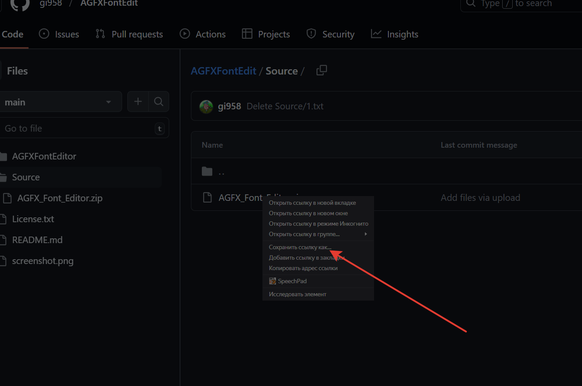Copy path using the copy icon
Screen dimensions: 582x386
(x=322, y=70)
